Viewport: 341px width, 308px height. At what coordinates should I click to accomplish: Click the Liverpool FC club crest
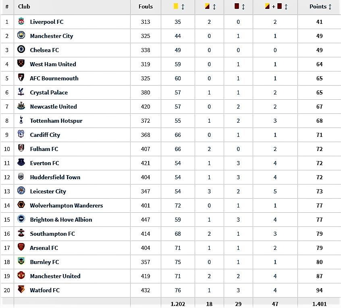21,22
